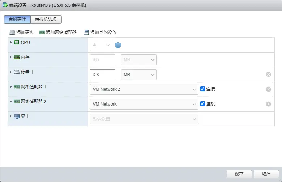Click the network adapter 1 card icon
282x182 pixels.
pos(17,87)
